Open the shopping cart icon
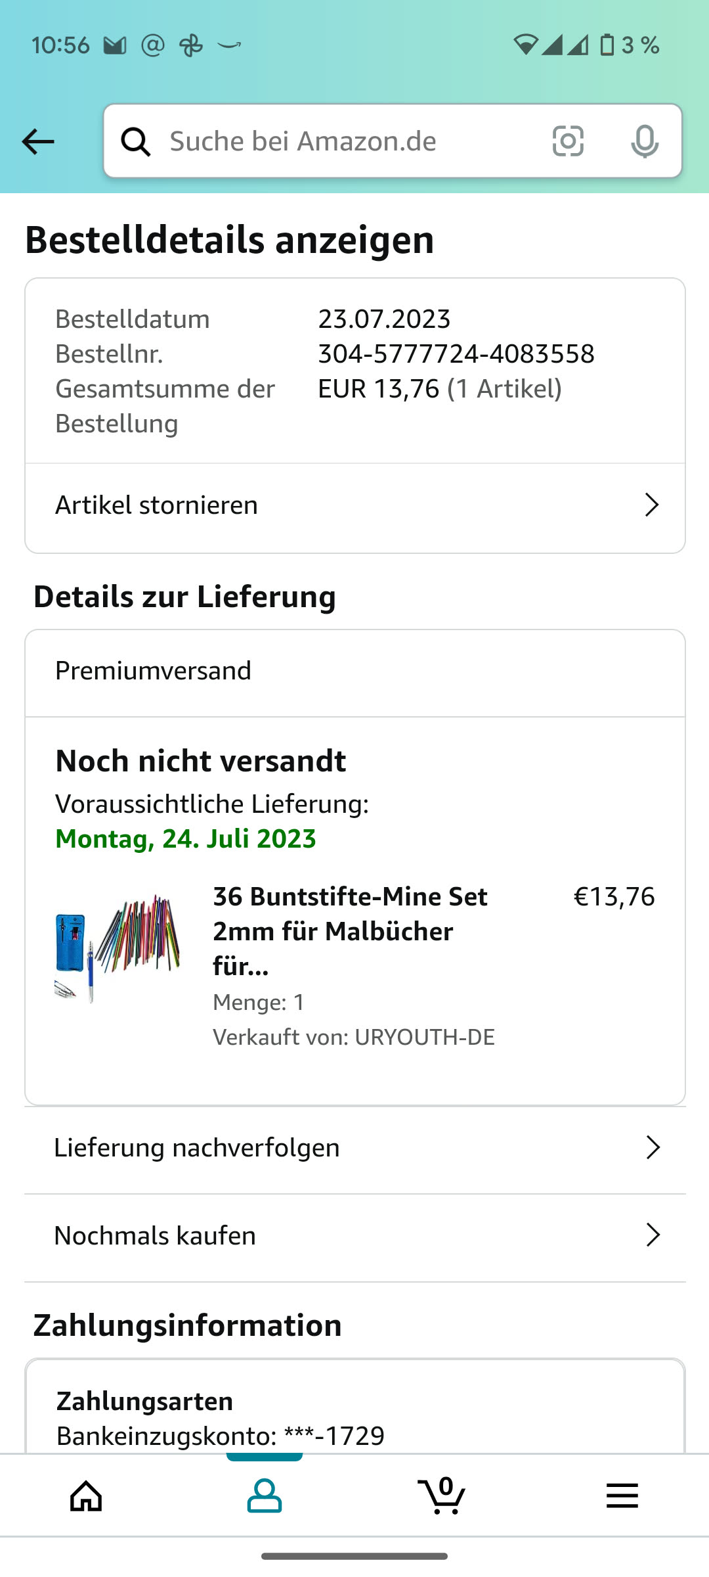 click(442, 1496)
